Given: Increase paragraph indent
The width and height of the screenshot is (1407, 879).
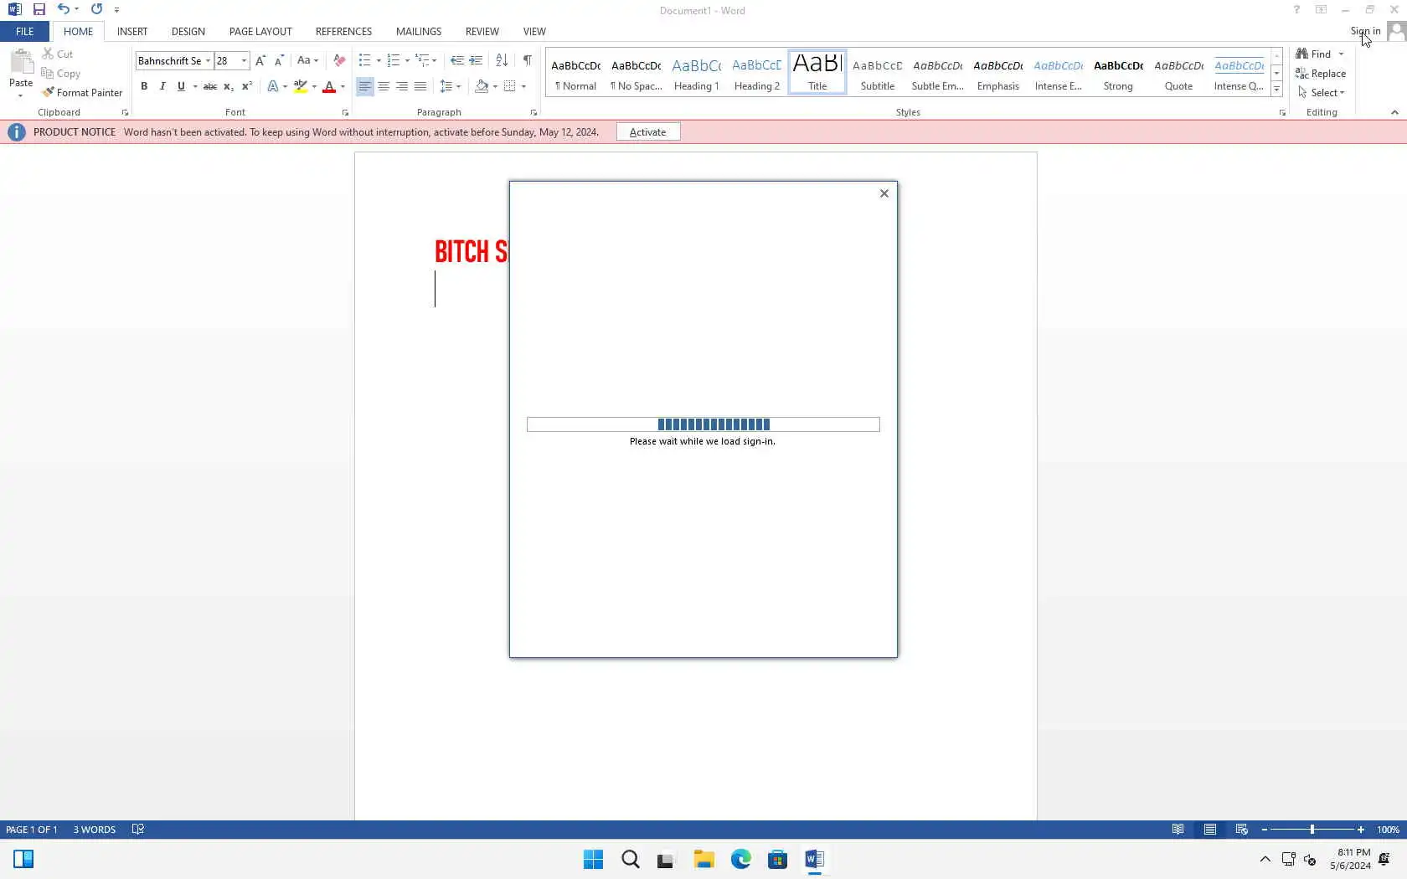Looking at the screenshot, I should coord(476,60).
